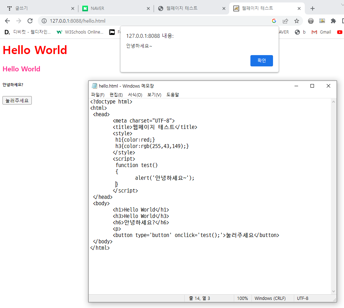The height and width of the screenshot is (308, 344).
Task: Click the <button type='button' line in Notepad
Action: coord(196,235)
